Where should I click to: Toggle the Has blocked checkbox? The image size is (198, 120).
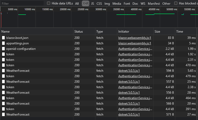[176, 3]
